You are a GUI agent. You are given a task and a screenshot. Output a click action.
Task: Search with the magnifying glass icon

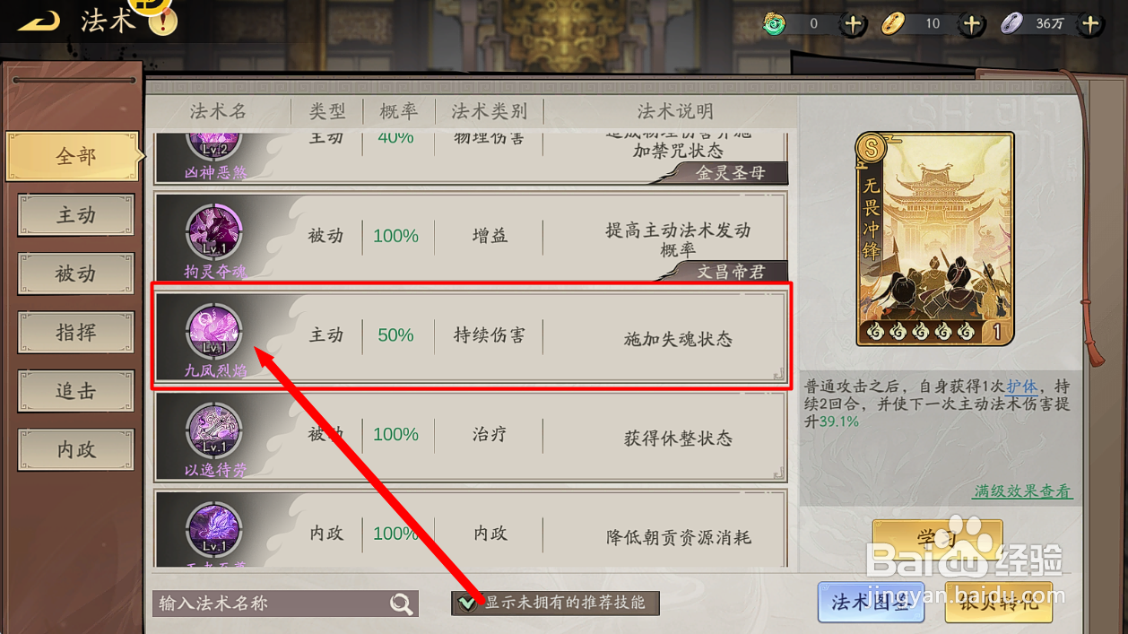(x=402, y=604)
